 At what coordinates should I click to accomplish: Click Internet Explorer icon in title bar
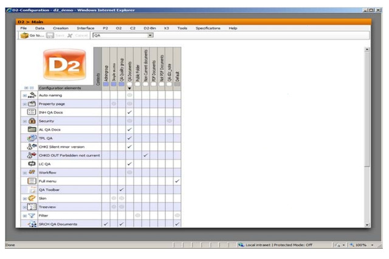(9, 10)
